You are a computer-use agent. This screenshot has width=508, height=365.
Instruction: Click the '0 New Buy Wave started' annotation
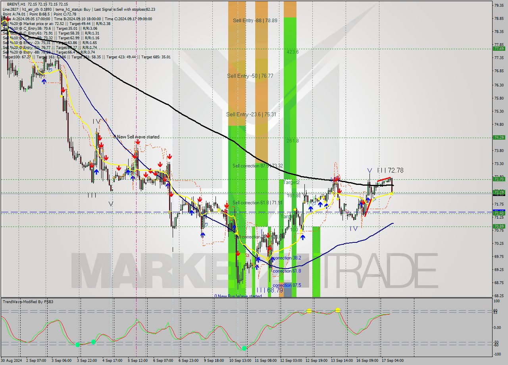(238, 296)
